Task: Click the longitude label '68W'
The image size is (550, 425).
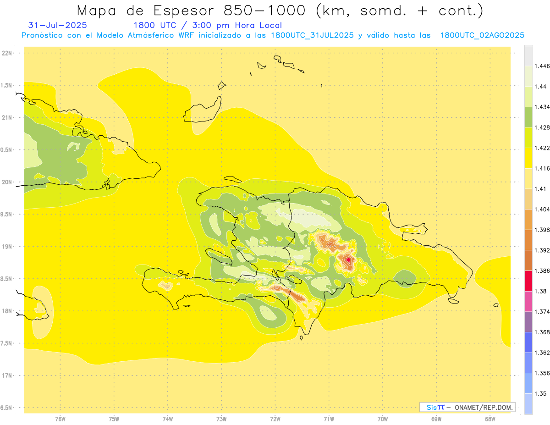Action: point(490,419)
